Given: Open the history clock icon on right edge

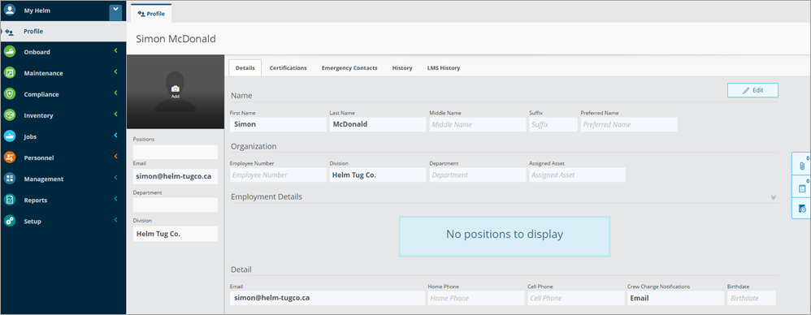Looking at the screenshot, I should [802, 209].
